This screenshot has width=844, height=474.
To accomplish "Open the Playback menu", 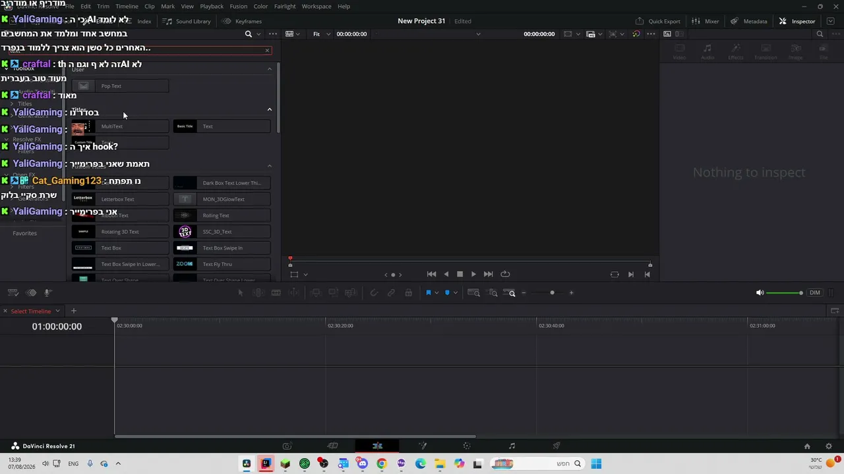I will (212, 6).
